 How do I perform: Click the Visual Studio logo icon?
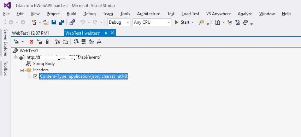(x=7, y=5)
